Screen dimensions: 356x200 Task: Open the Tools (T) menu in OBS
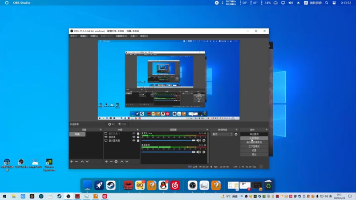click(134, 36)
